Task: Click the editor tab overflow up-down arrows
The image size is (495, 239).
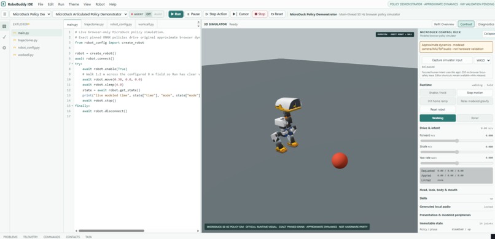Action: click(198, 24)
